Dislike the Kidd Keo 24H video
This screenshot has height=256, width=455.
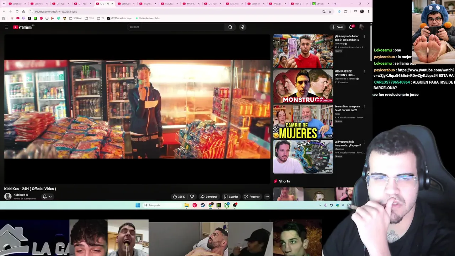[x=192, y=197]
